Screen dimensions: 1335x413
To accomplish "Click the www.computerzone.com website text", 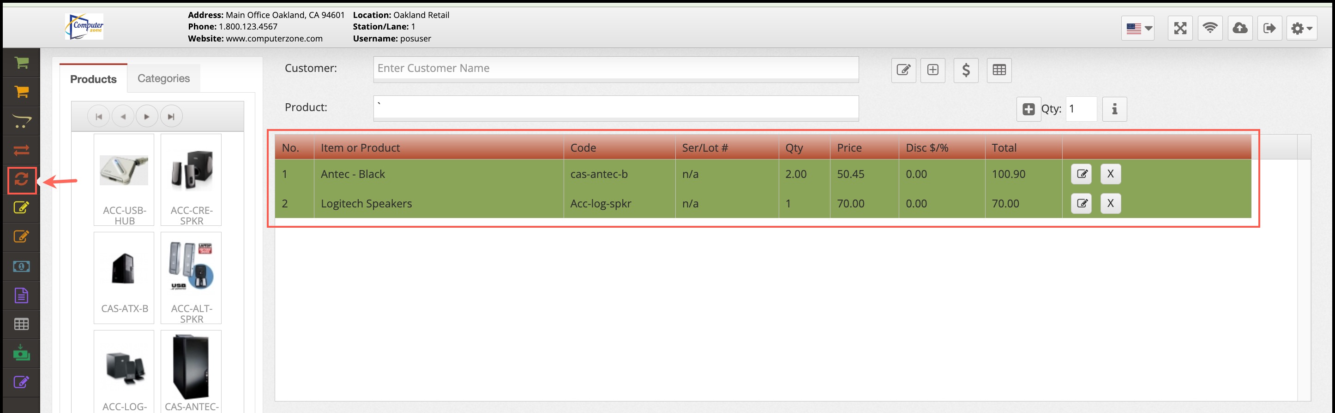I will [x=274, y=39].
